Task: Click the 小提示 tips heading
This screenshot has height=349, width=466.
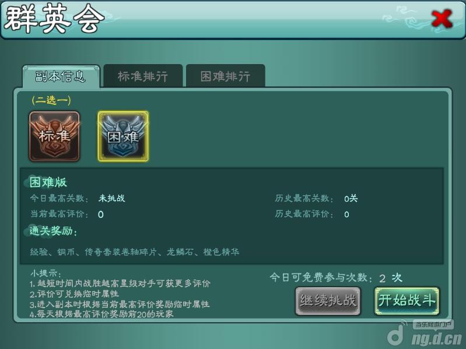Action: coord(45,273)
